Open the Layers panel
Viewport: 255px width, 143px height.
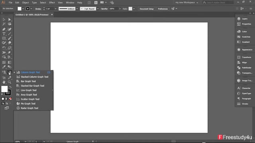pos(244,19)
